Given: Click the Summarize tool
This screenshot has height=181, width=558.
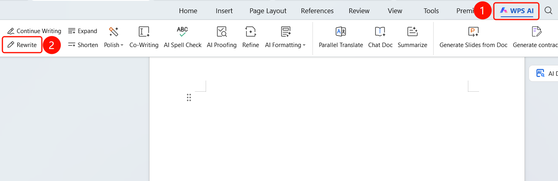Looking at the screenshot, I should coord(412,37).
